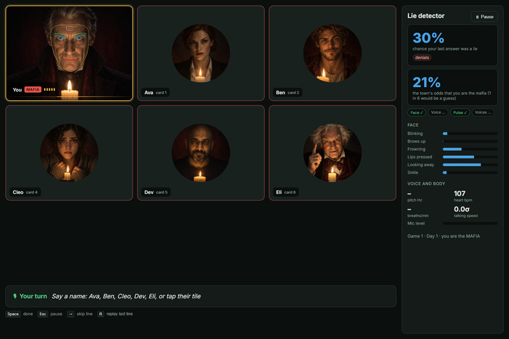
Task: Click the VOICE AND BODY section heading
Action: (426, 184)
